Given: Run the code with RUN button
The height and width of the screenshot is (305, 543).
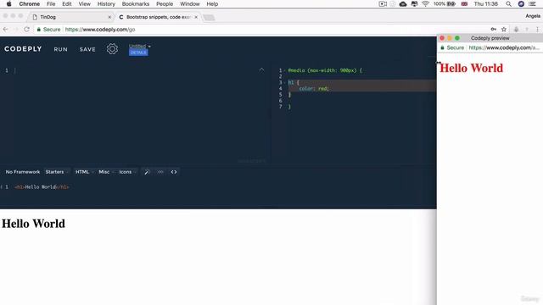Looking at the screenshot, I should pos(60,49).
